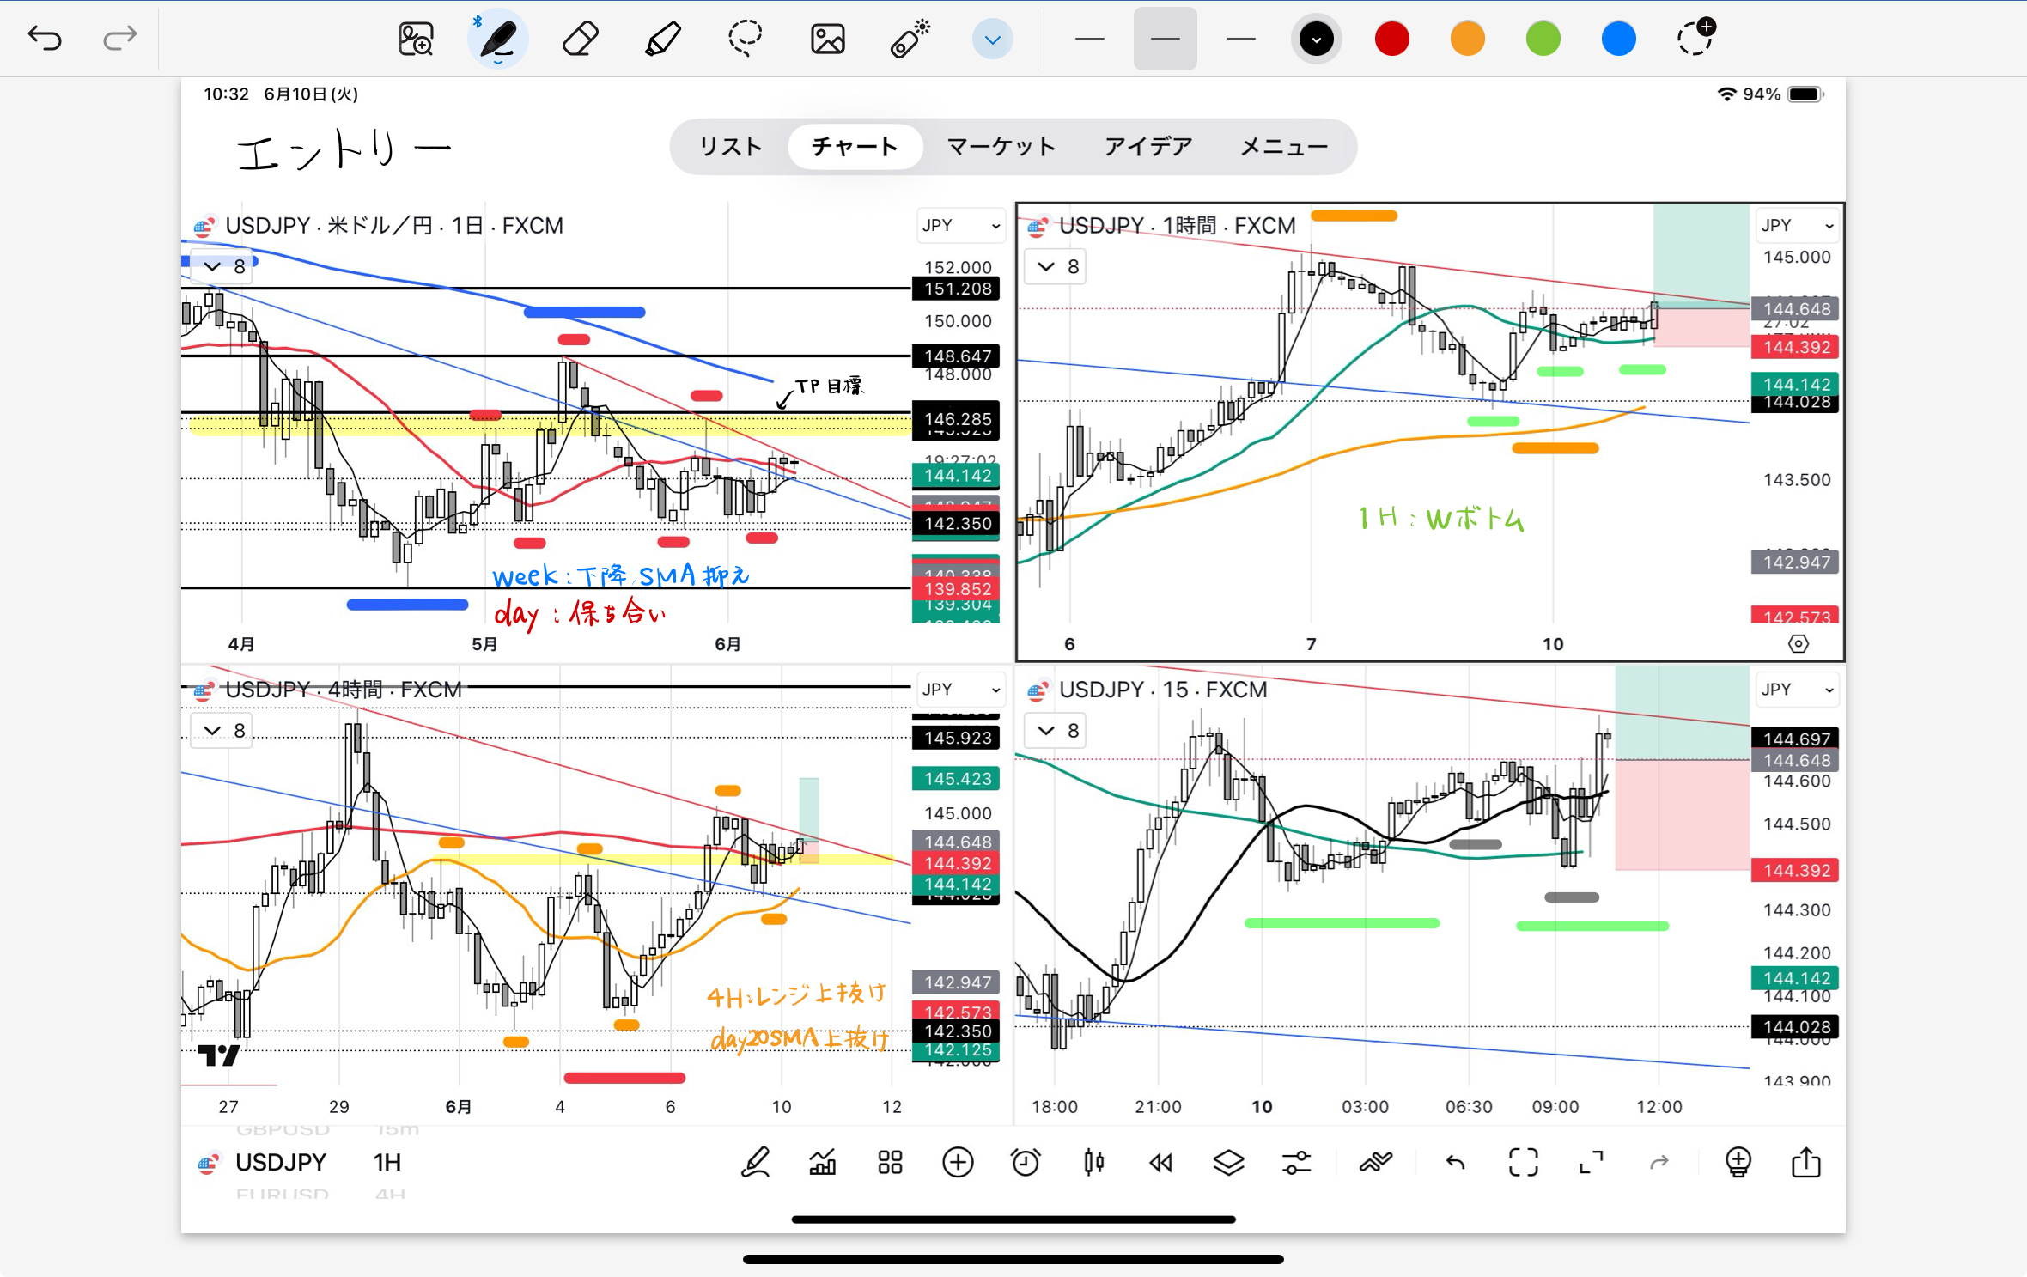Open JPY currency dropdown on 1-hour chart
2027x1277 pixels.
pos(1796,225)
